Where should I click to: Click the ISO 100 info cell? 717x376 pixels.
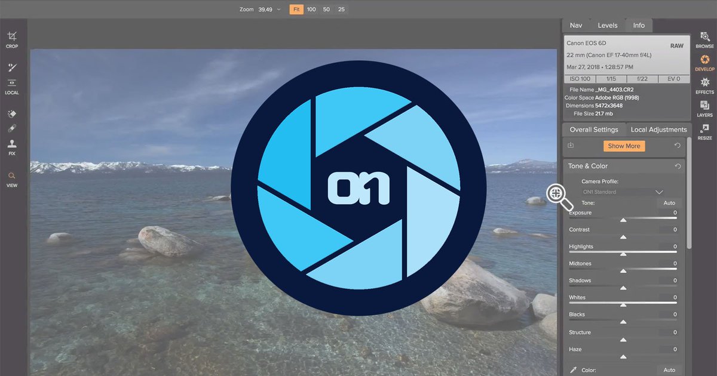click(x=579, y=79)
